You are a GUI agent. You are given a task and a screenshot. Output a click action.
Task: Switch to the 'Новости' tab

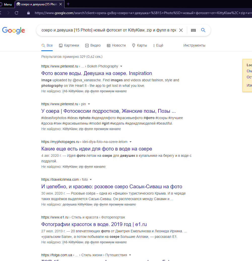(116, 46)
